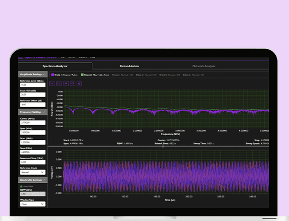Image resolution: width=289 pixels, height=221 pixels.
Task: Click the Center frequency readout under plot
Action: (169, 140)
